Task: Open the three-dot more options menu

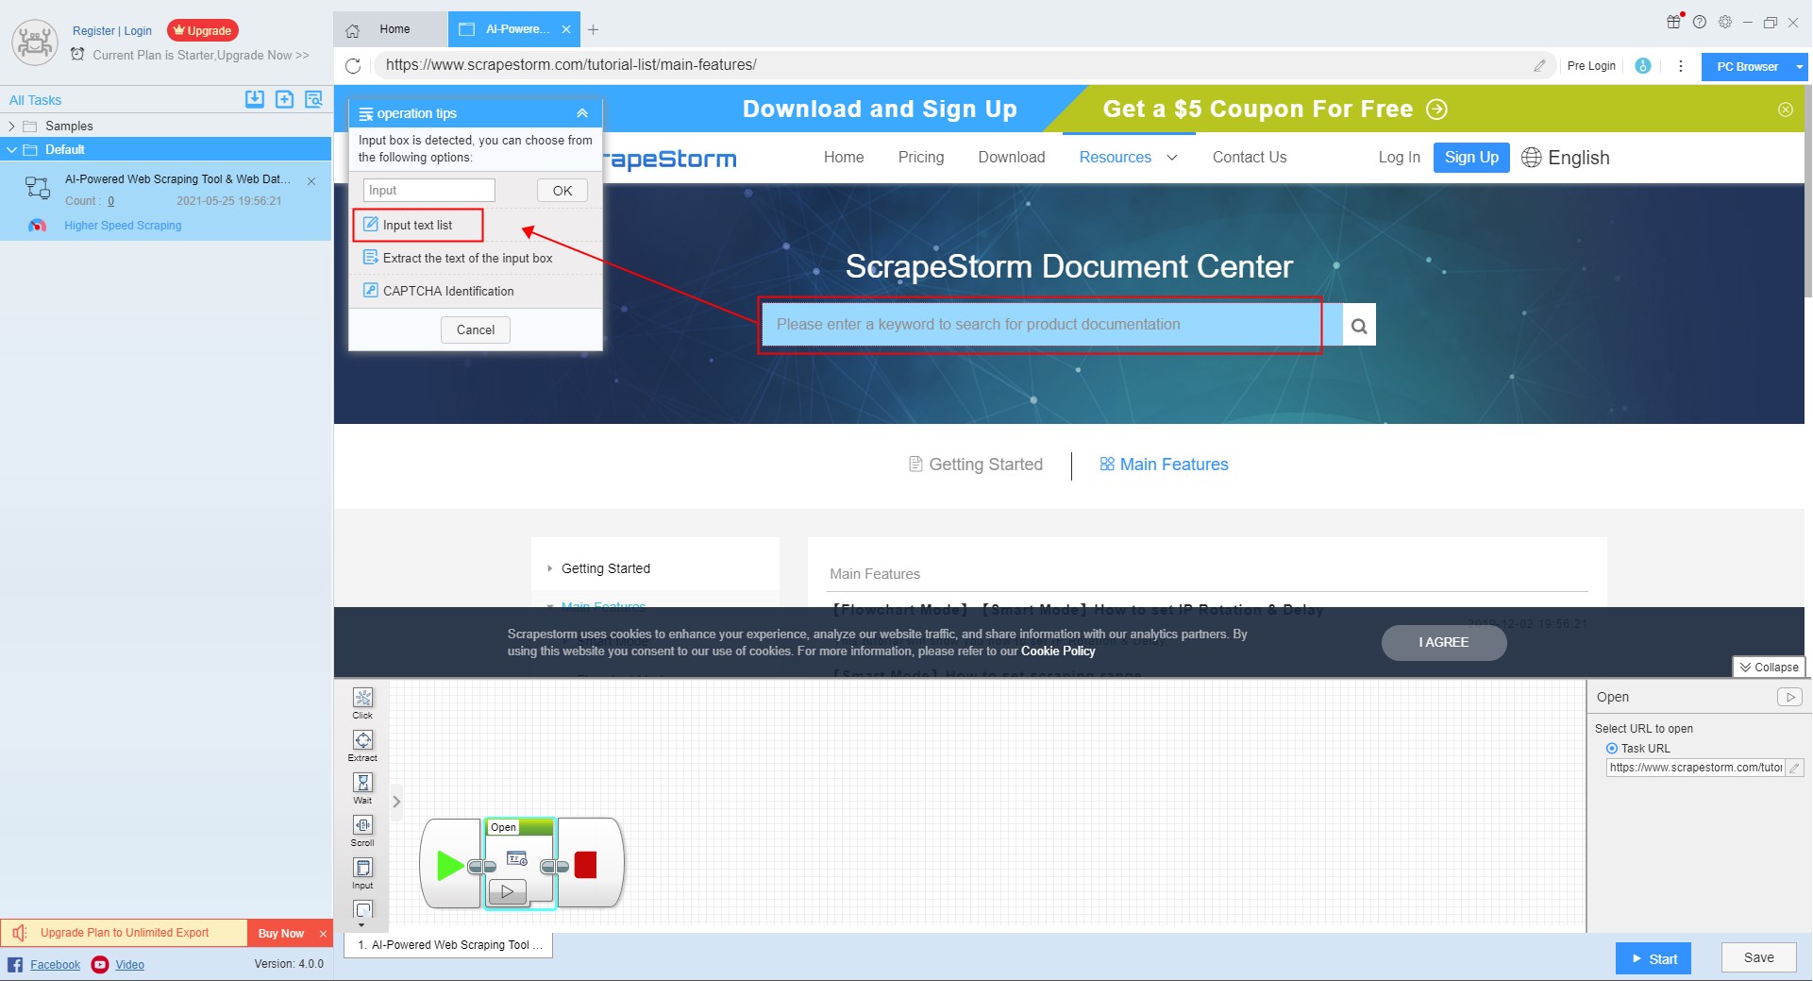Action: coord(1680,66)
